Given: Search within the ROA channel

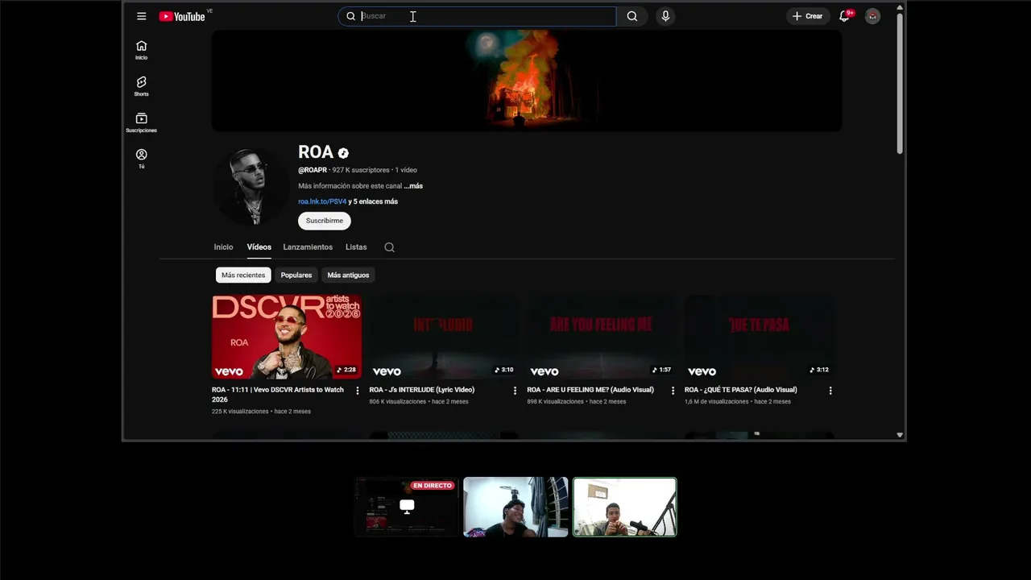Looking at the screenshot, I should (389, 247).
